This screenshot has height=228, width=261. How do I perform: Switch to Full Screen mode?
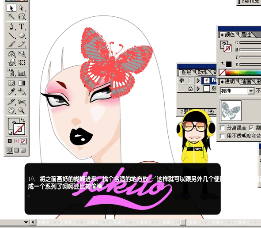pyautogui.click(x=23, y=150)
